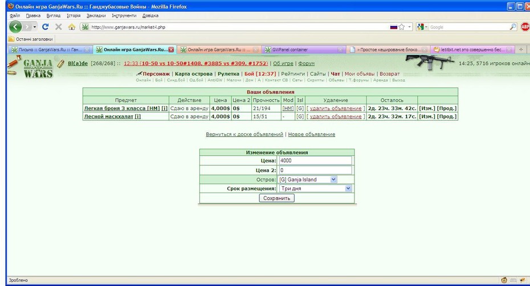
Task: Click the green Back navigation arrow
Action: [15, 27]
